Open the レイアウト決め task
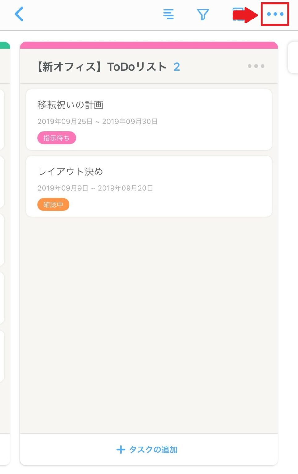This screenshot has width=298, height=474. (x=70, y=172)
